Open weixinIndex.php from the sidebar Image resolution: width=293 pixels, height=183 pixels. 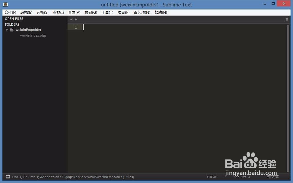coord(33,35)
